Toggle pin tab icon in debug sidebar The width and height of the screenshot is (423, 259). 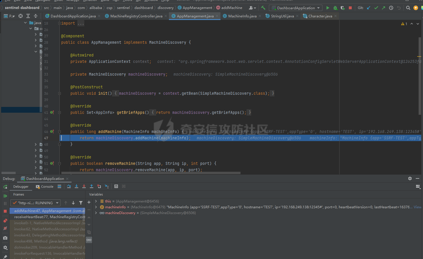click(5, 257)
